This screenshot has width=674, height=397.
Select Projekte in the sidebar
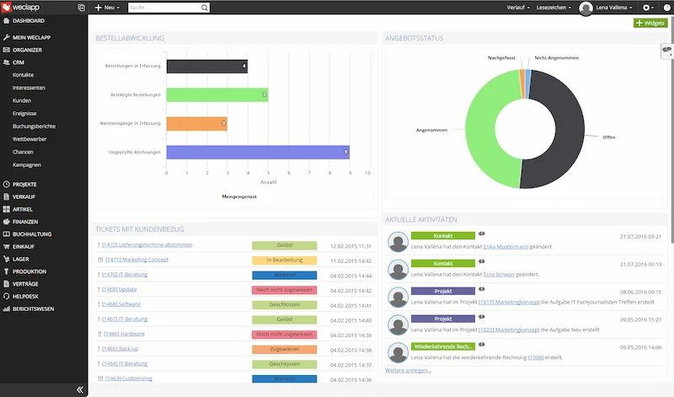24,184
